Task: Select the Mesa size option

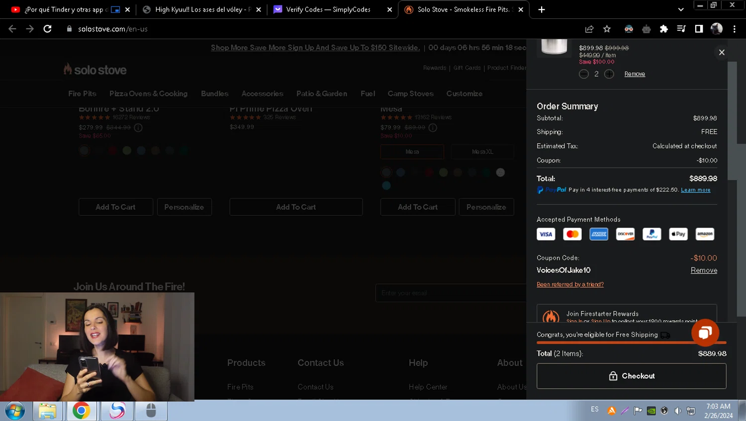Action: (412, 152)
